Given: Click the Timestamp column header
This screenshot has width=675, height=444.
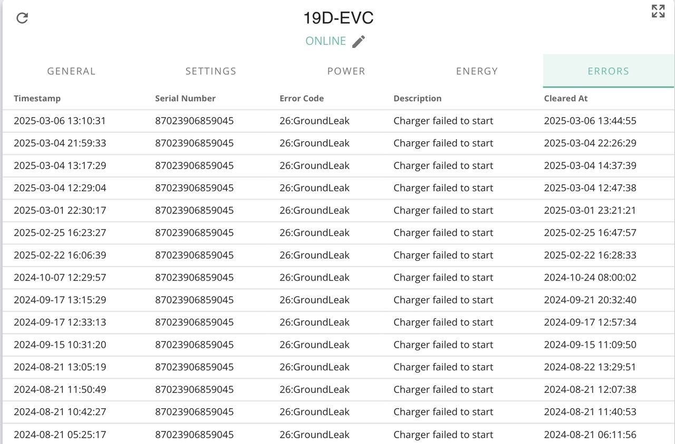Looking at the screenshot, I should click(x=37, y=98).
